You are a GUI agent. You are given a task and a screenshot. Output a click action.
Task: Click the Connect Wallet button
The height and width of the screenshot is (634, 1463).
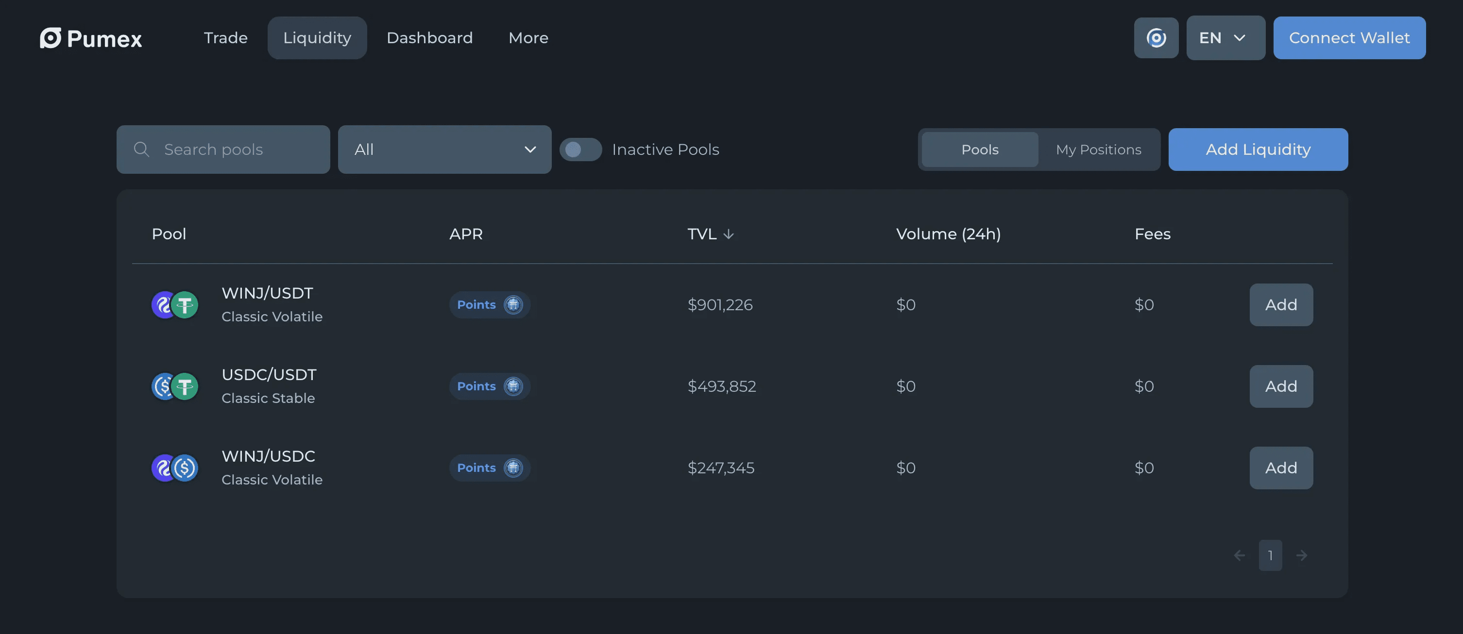[1349, 38]
